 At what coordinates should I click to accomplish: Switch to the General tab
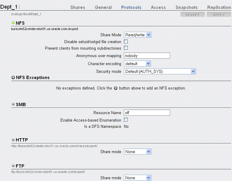(x=103, y=7)
